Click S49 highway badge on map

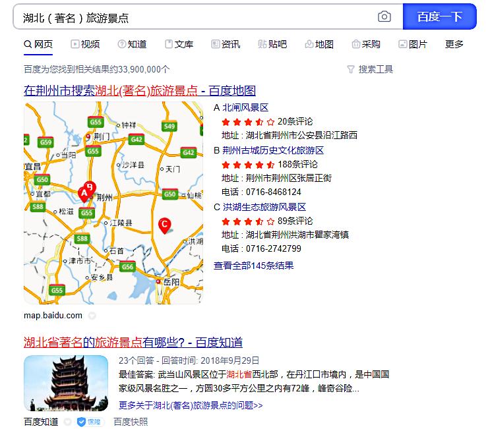(x=169, y=126)
